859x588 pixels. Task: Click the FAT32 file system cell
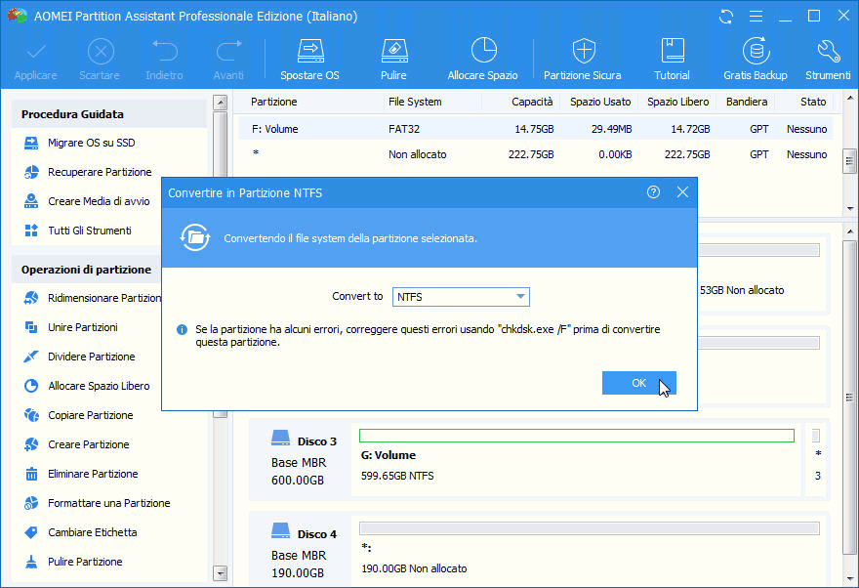(x=404, y=129)
